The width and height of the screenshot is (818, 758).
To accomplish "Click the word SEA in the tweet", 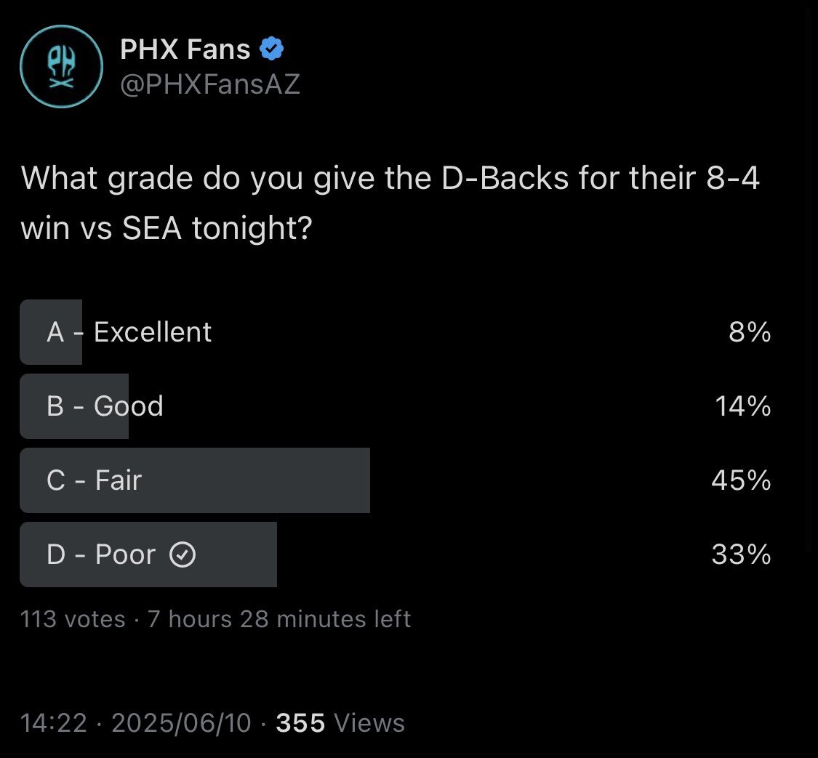I will pos(153,230).
